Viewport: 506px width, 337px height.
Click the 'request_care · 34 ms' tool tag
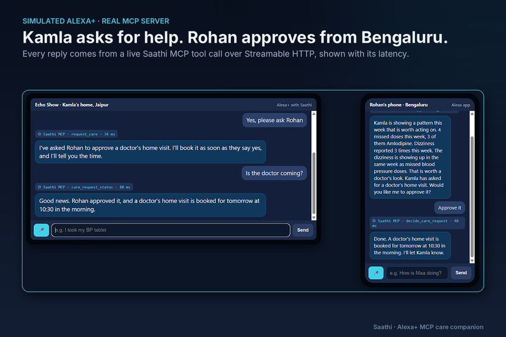[x=76, y=134]
